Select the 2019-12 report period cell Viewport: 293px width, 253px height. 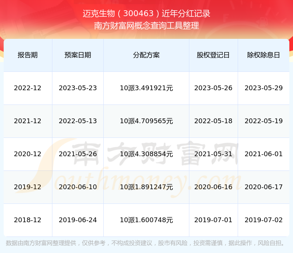pyautogui.click(x=28, y=187)
